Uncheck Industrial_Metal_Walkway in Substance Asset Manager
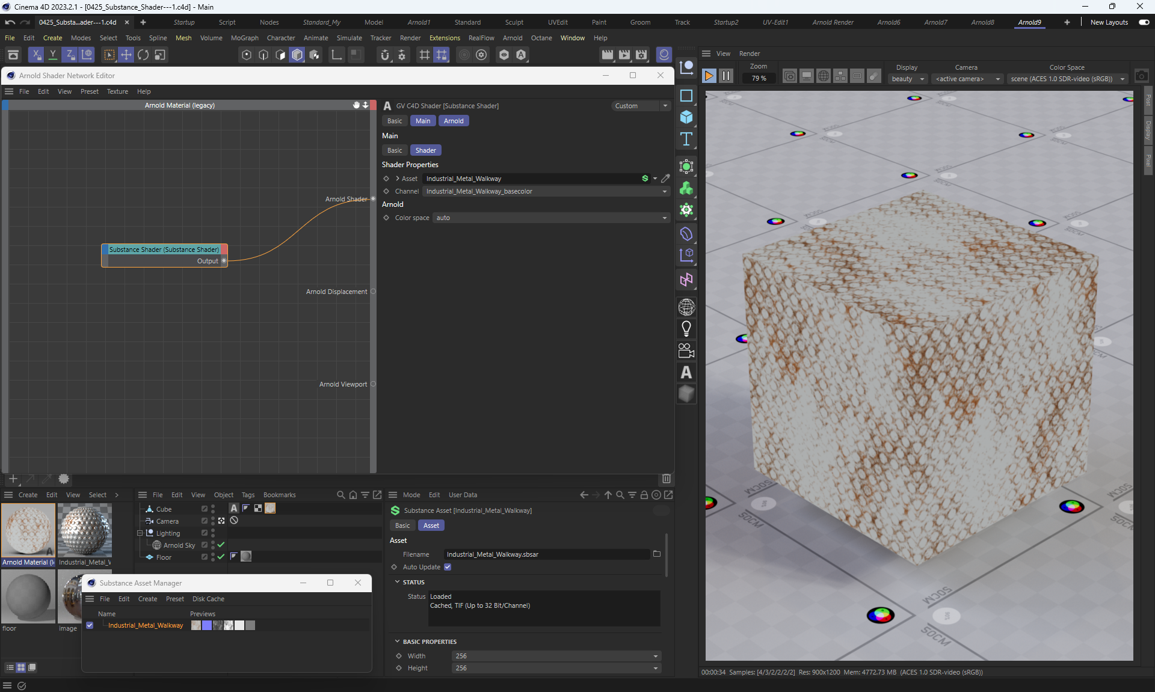 (x=90, y=625)
